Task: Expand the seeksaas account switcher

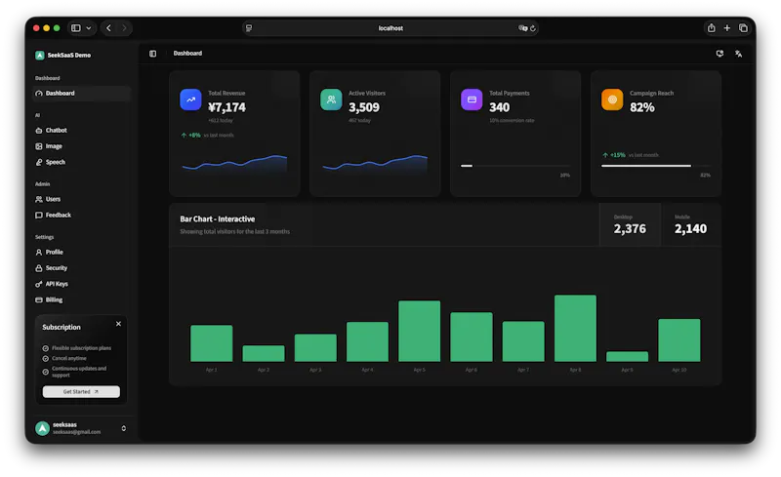Action: [x=124, y=428]
